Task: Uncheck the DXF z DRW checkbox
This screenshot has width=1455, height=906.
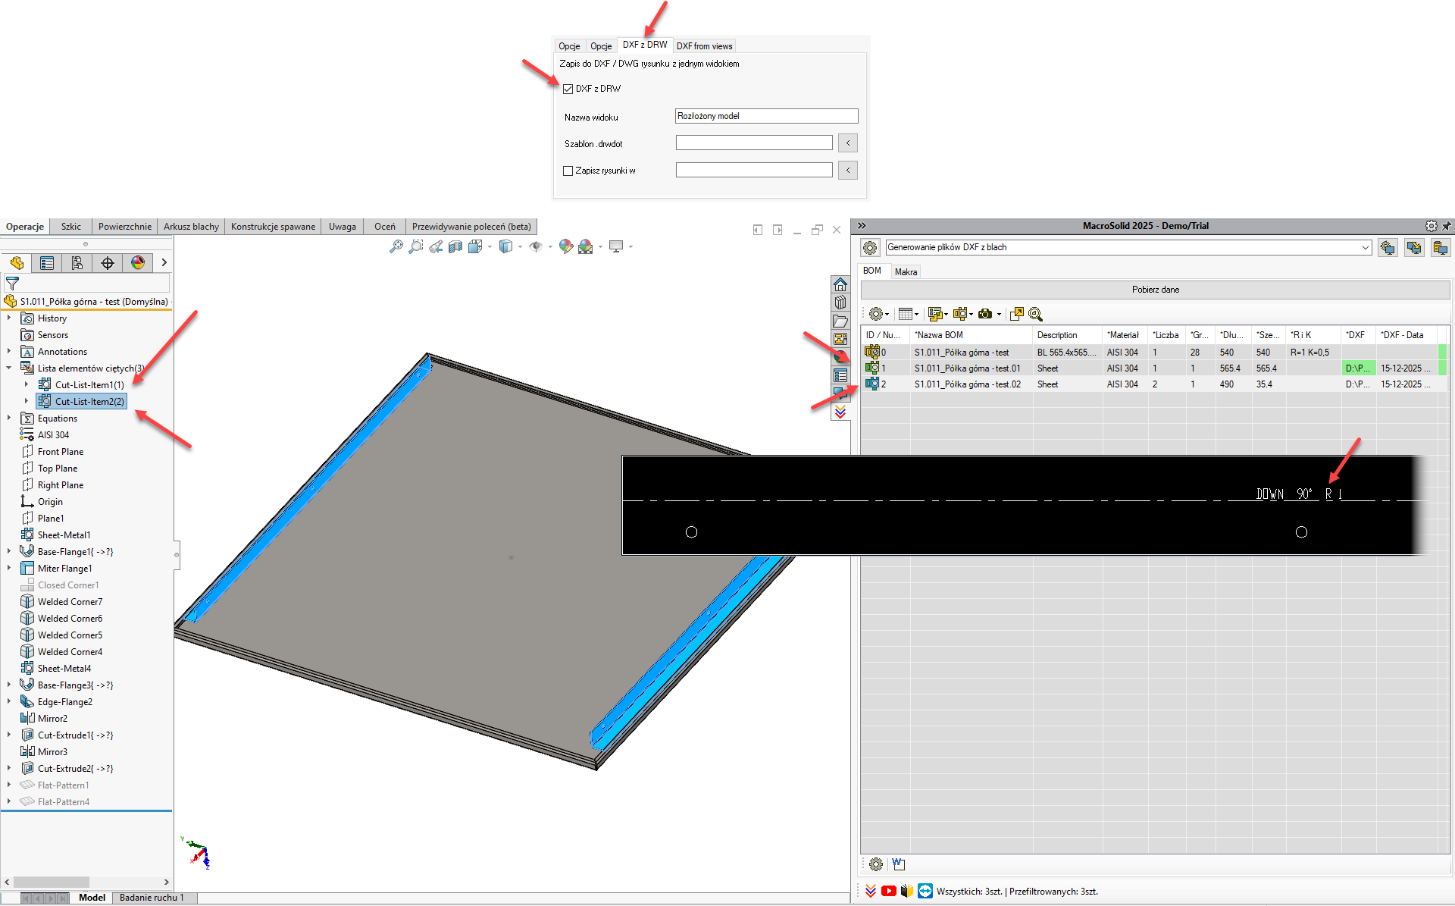Action: click(568, 89)
